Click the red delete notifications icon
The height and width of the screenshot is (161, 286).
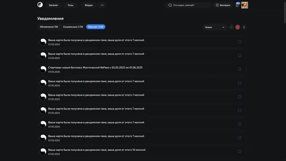237,27
